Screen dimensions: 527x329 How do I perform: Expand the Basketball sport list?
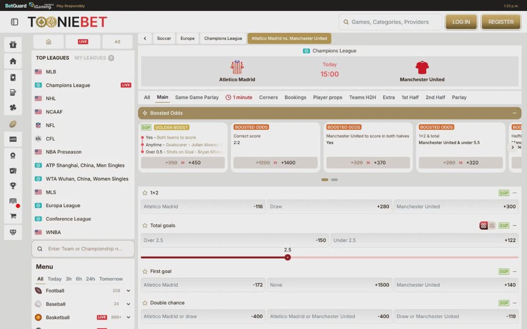[128, 317]
